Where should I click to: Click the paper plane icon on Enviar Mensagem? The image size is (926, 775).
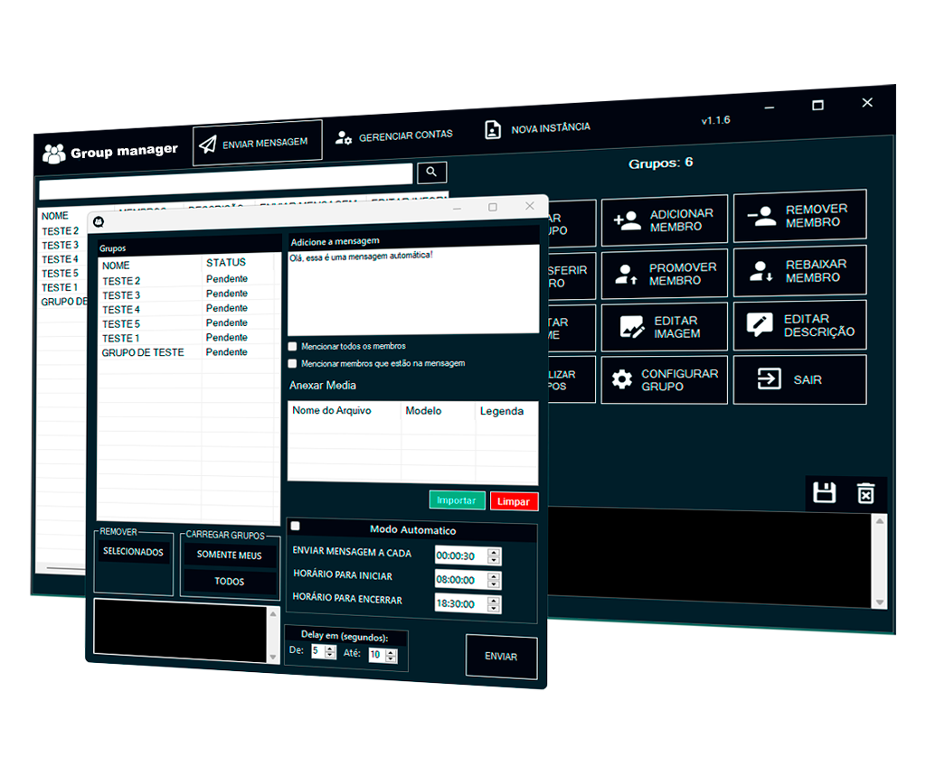[x=207, y=145]
